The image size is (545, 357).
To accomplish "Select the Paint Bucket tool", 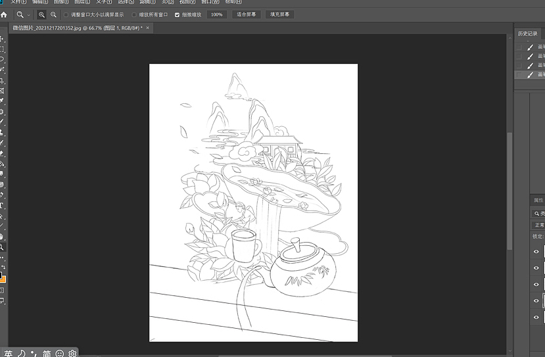I will (x=2, y=164).
